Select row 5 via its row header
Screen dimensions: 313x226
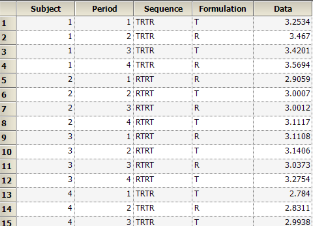coord(8,81)
